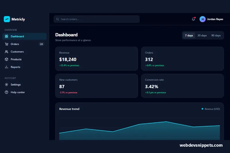
Task: Click the search magnifier icon
Action: (57, 19)
